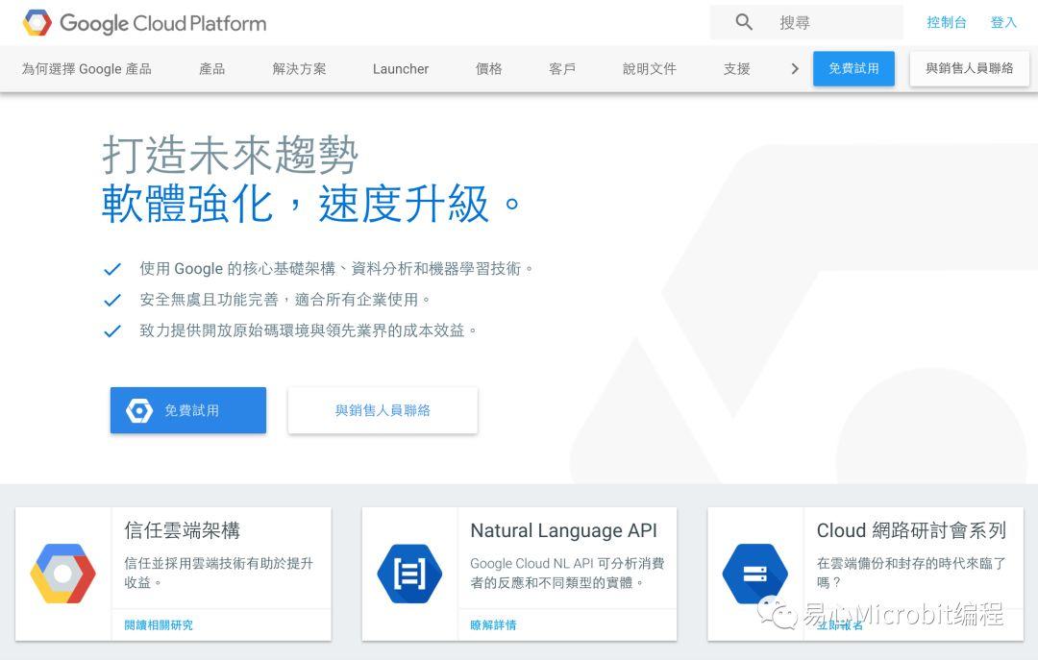Select Launcher in the navigation bar

[401, 69]
